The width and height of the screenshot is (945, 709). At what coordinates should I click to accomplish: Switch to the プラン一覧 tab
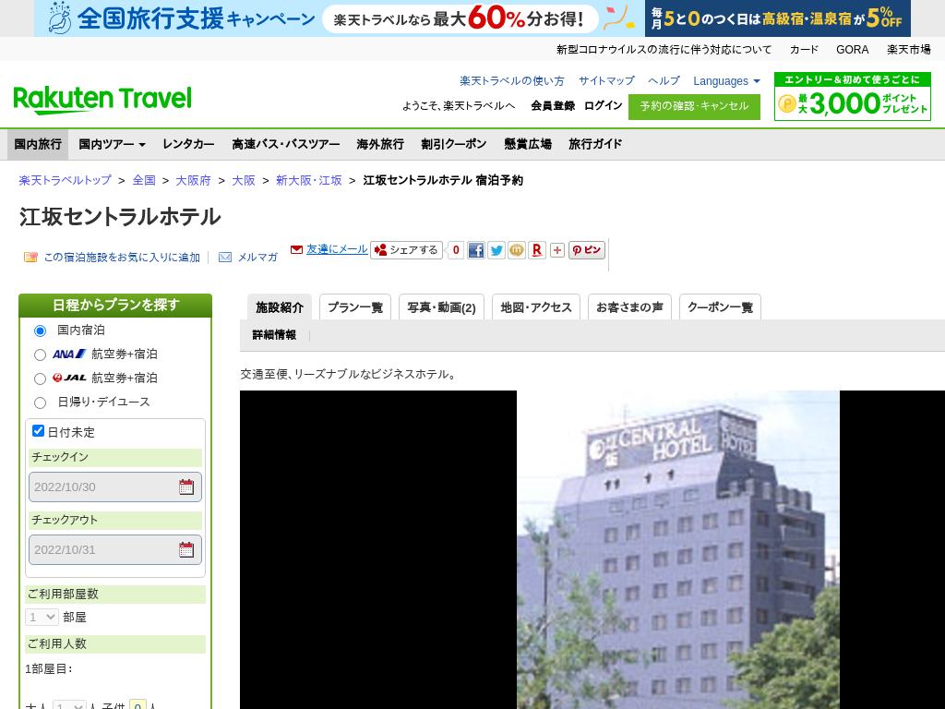click(355, 307)
